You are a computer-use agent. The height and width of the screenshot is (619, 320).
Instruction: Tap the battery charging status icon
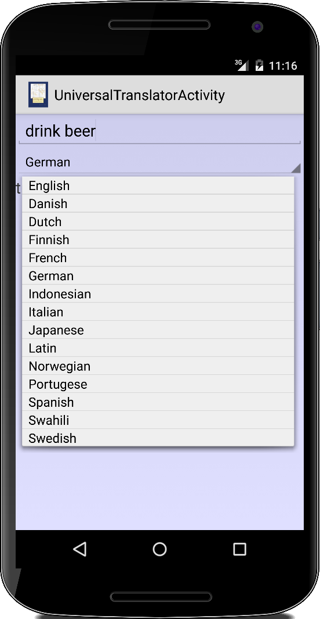[259, 65]
